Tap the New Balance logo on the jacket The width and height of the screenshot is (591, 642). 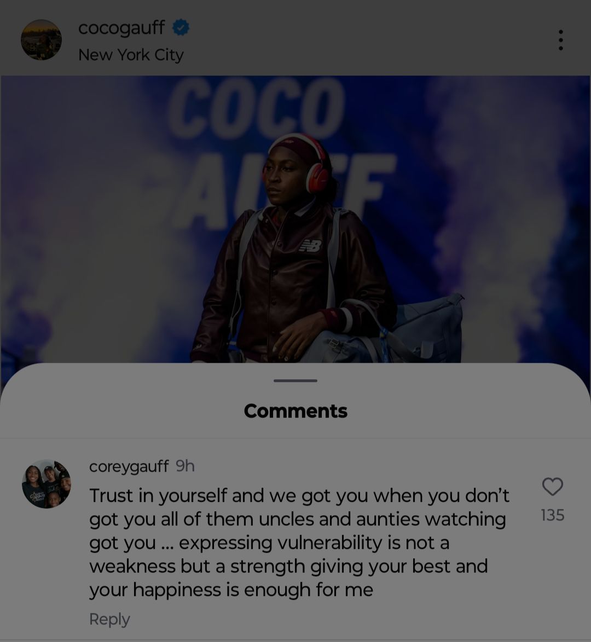tap(311, 246)
